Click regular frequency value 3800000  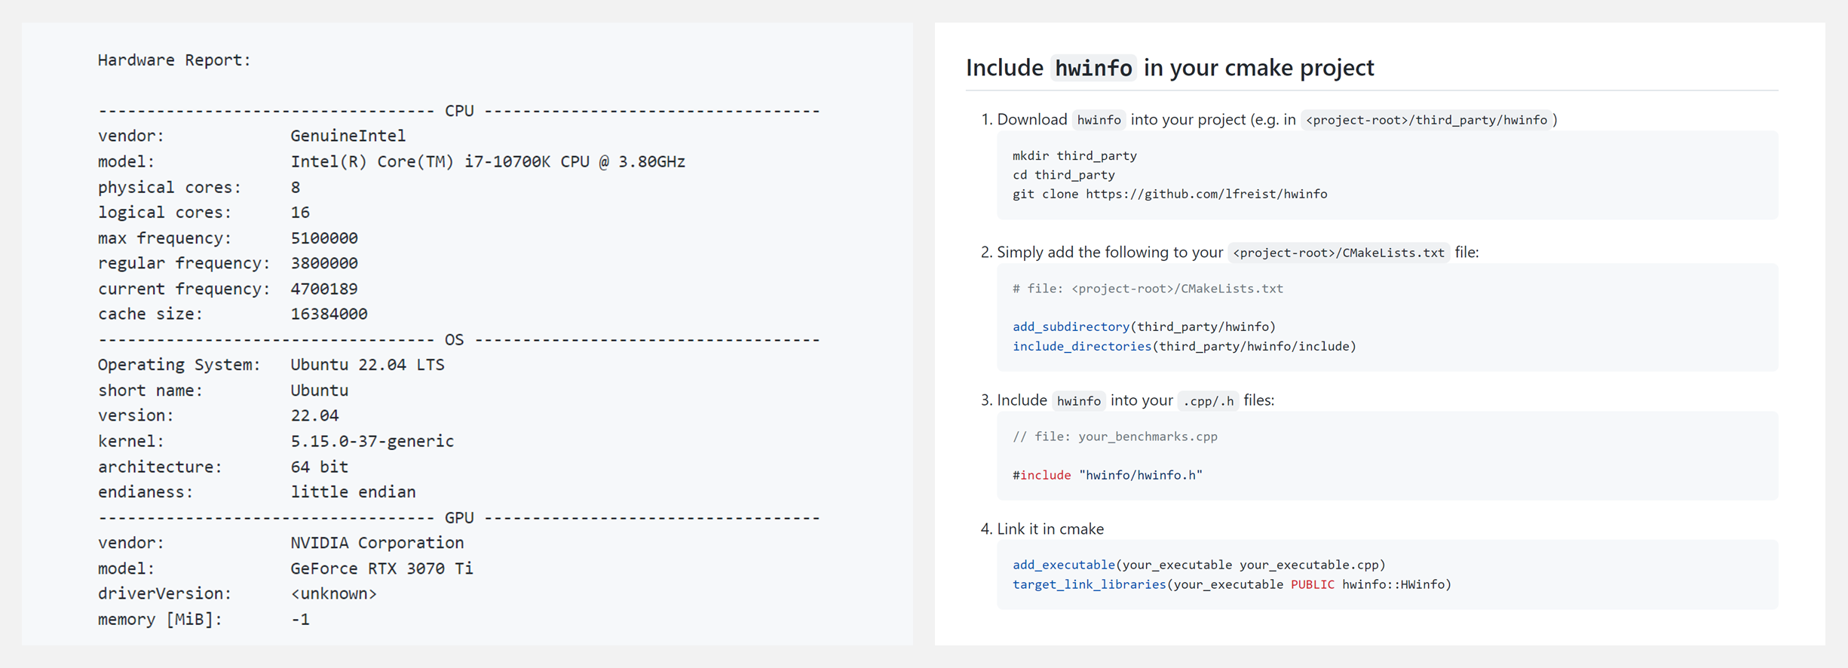324,263
